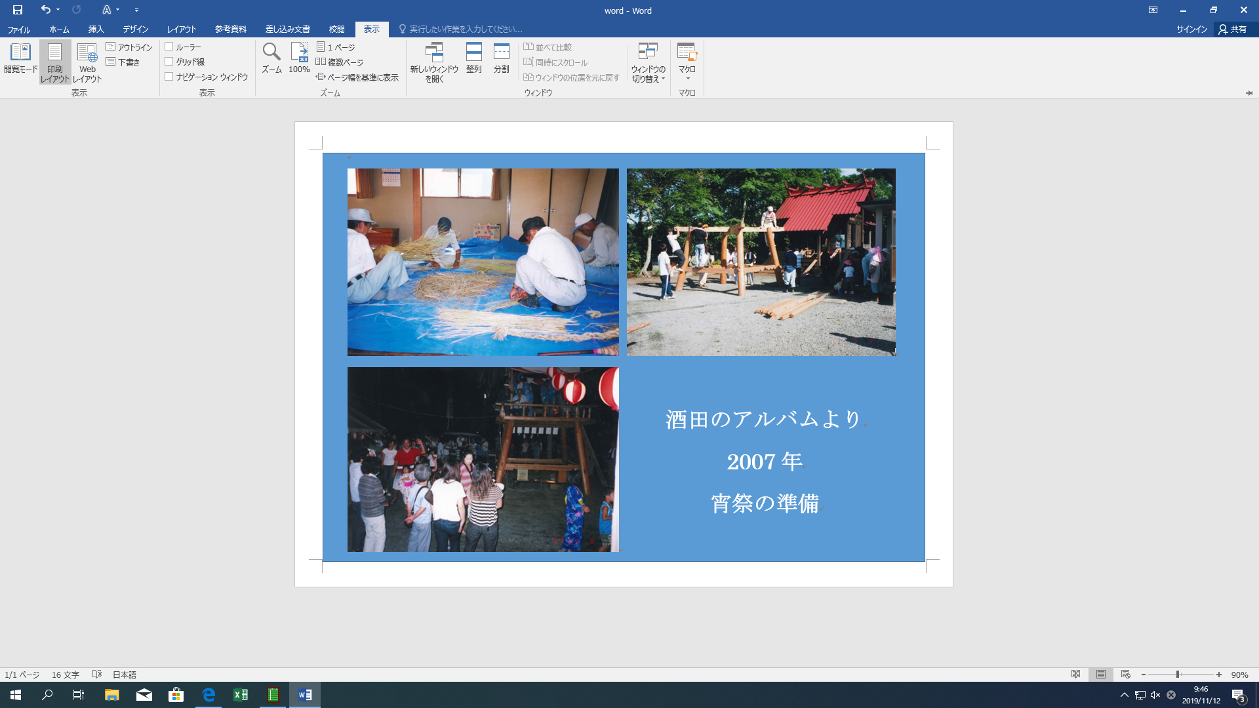Select the shrine construction photo
The height and width of the screenshot is (708, 1259).
(x=761, y=262)
